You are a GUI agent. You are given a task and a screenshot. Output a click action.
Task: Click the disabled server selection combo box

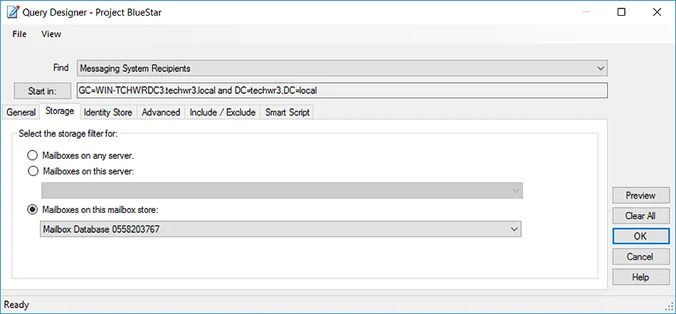coord(282,191)
